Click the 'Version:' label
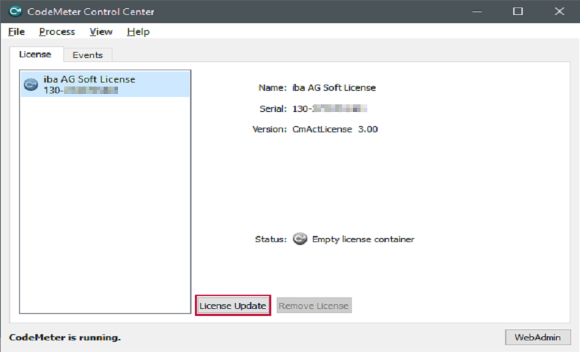Image resolution: width=580 pixels, height=352 pixels. coord(269,129)
